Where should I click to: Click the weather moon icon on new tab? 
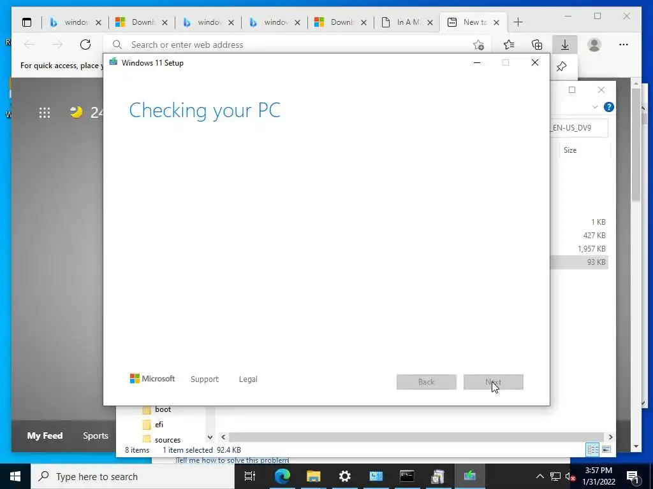[77, 112]
